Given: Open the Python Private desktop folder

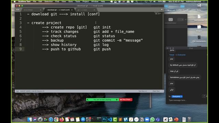Looking at the screenshot, I should point(182,8).
